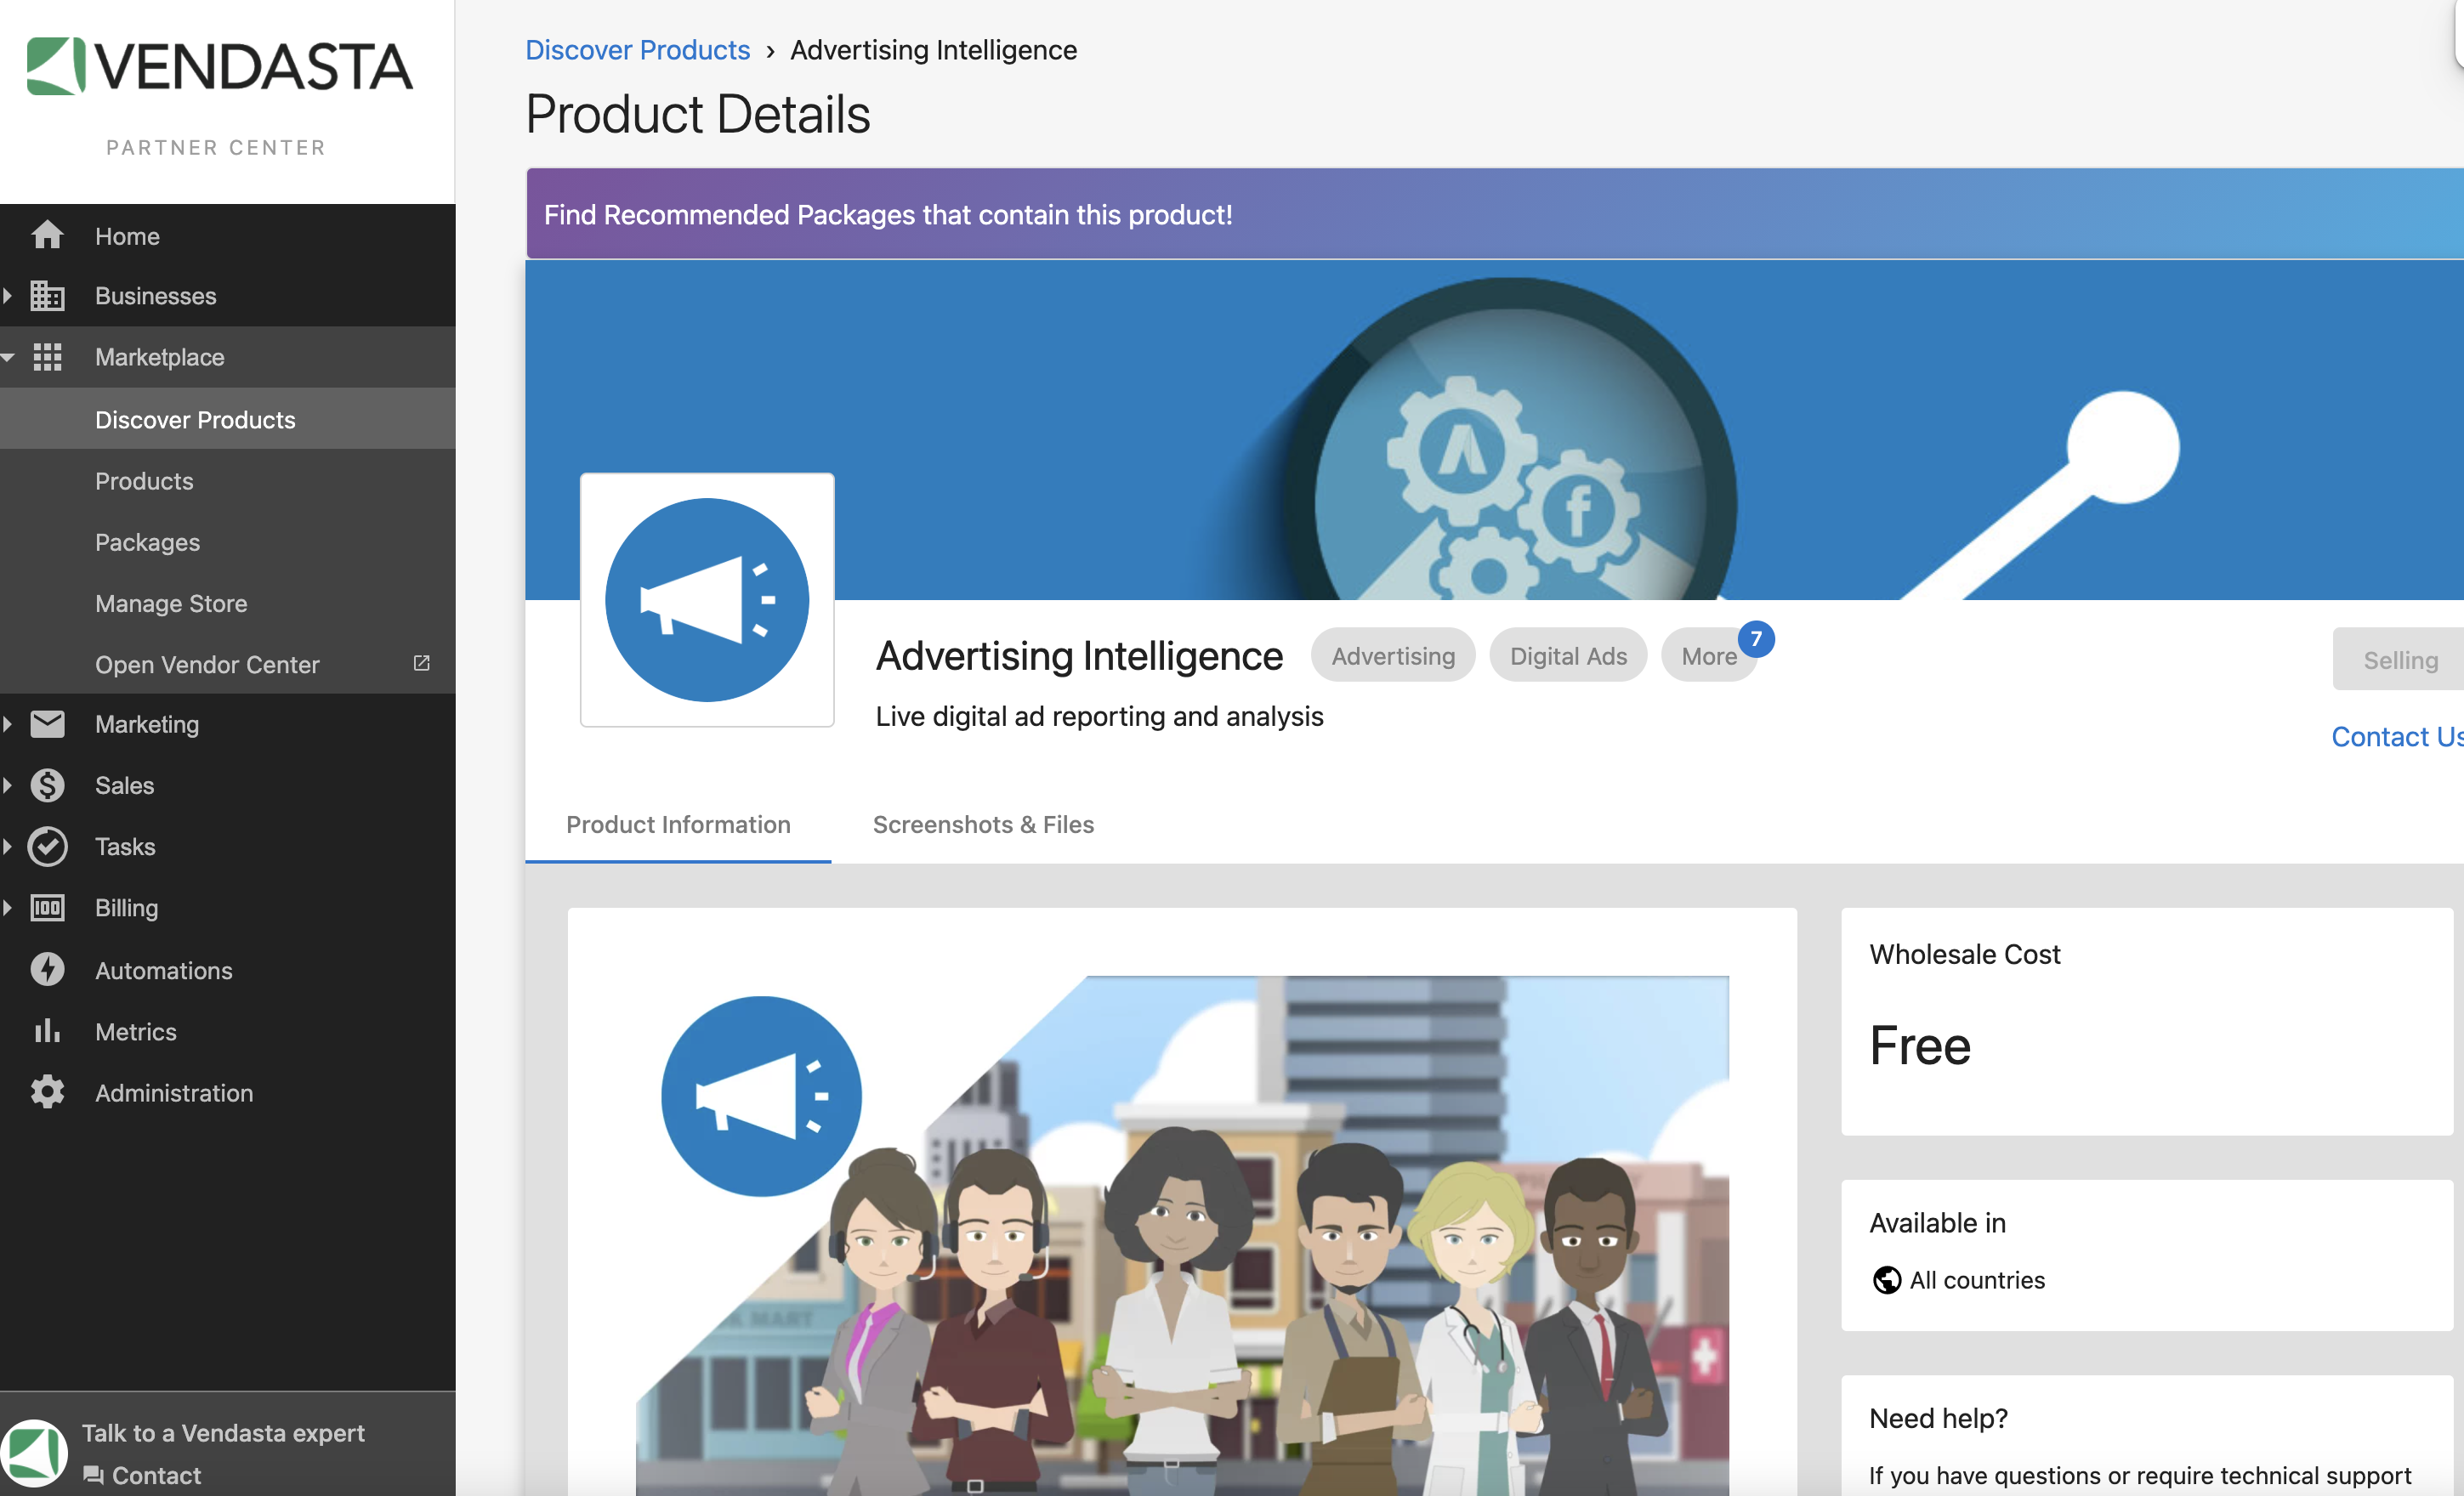Click the product illustration with business people

(x=1182, y=1235)
